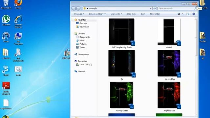Select the gfx folder on the desktop
The width and height of the screenshot is (210, 118).
pyautogui.click(x=203, y=54)
